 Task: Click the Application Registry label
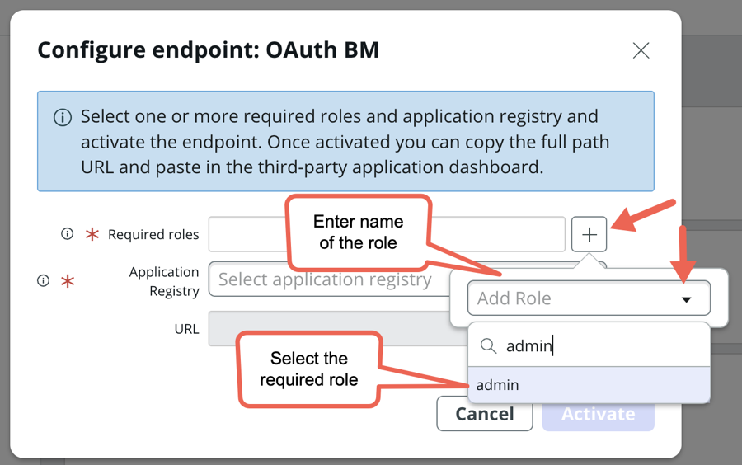tap(164, 281)
